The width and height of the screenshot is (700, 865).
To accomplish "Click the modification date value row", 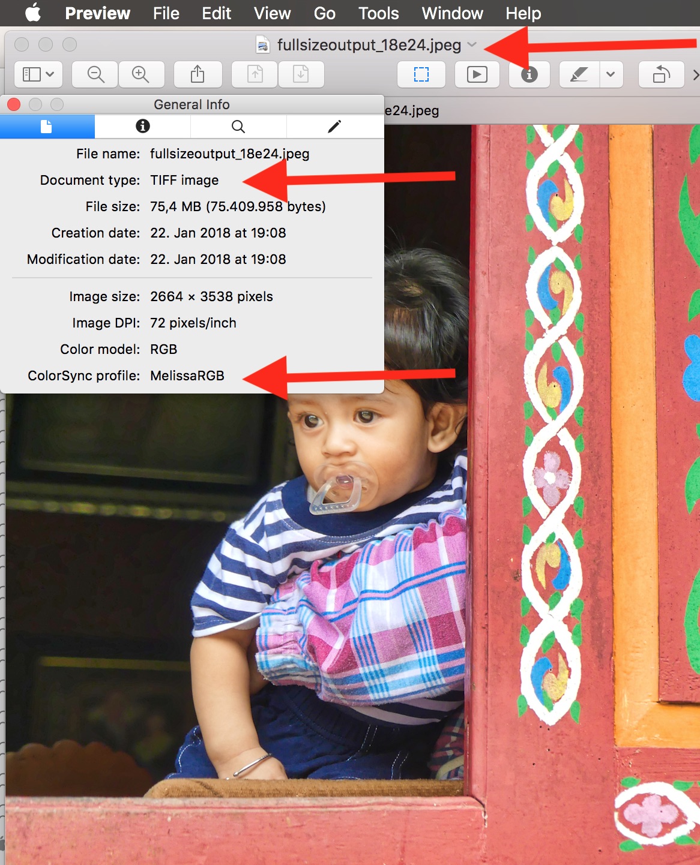I will [218, 259].
